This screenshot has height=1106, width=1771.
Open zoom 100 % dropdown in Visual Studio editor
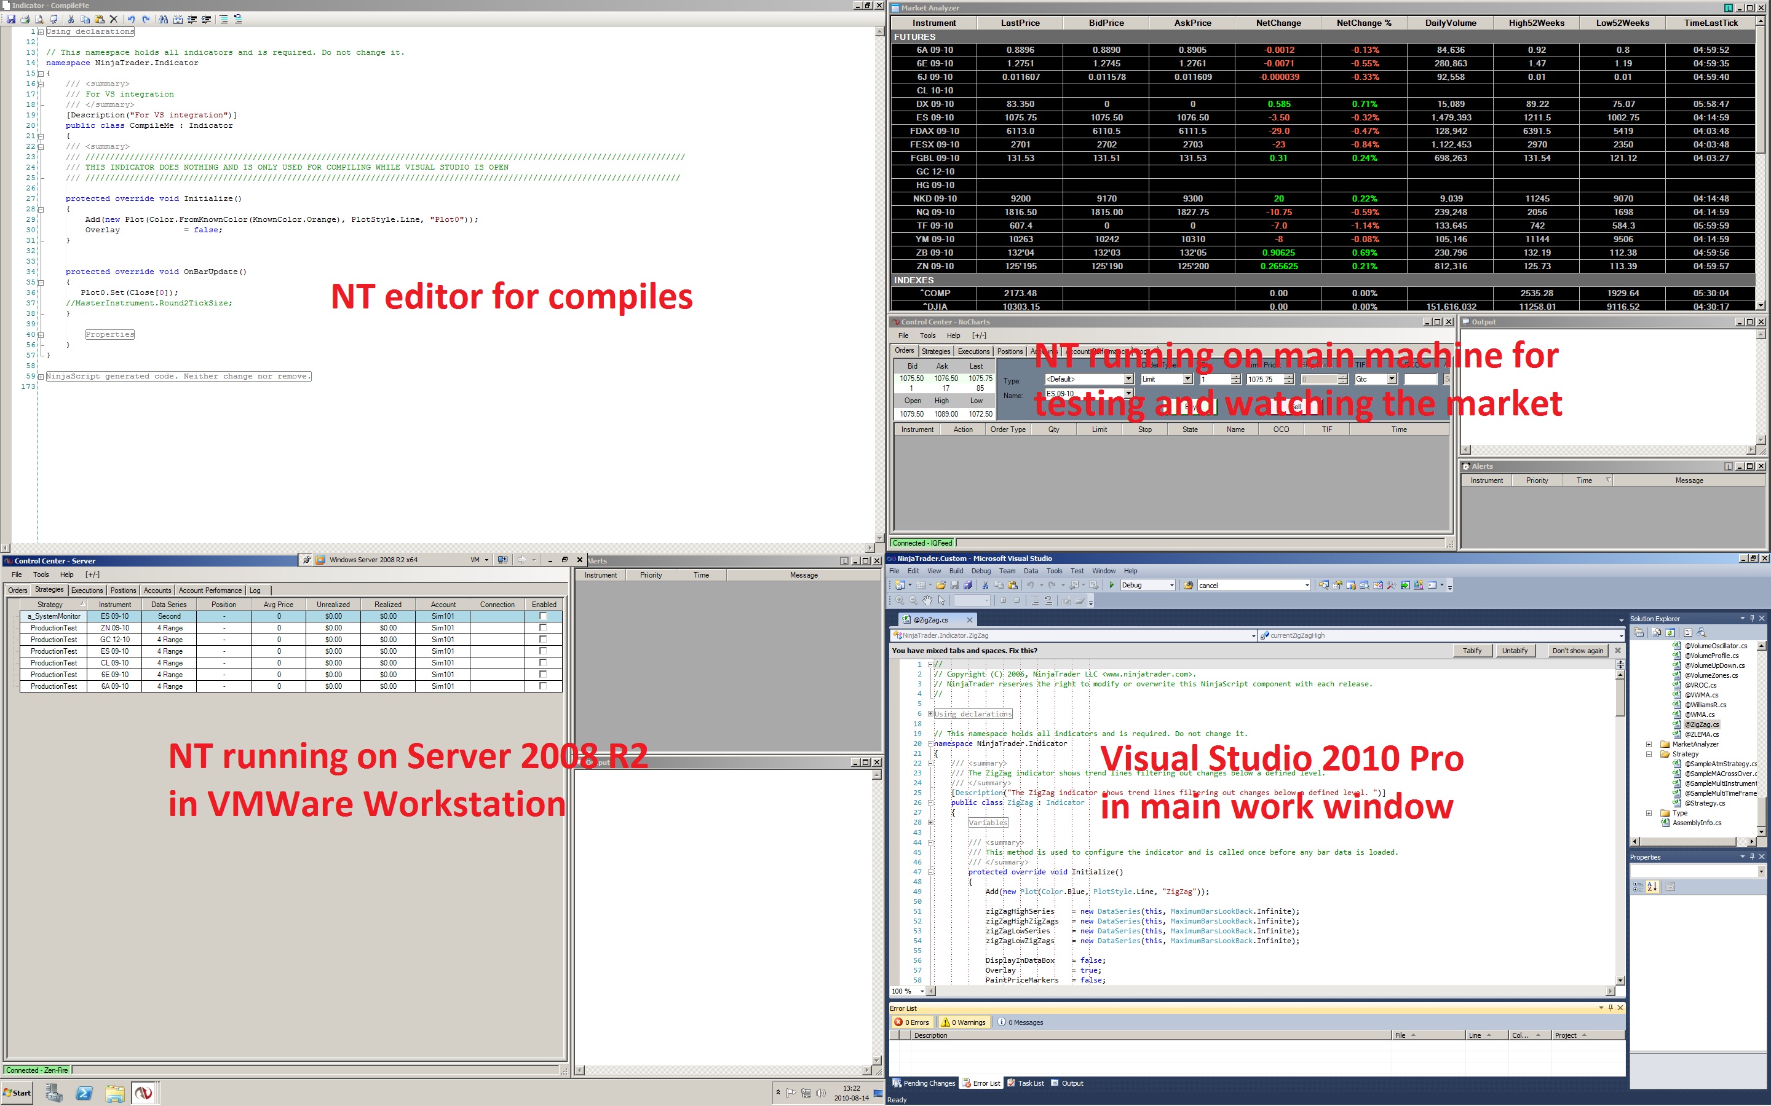[x=922, y=991]
